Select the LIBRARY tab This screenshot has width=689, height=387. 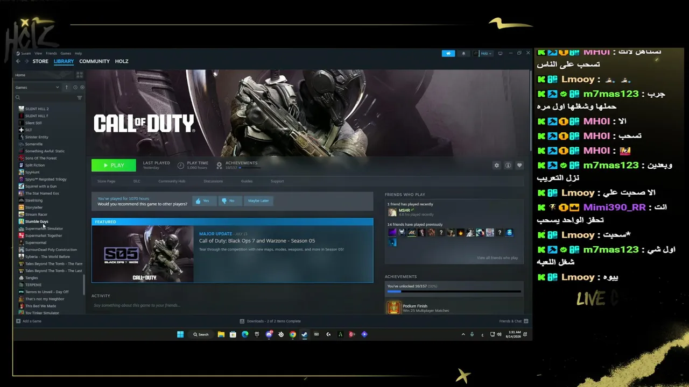coord(64,61)
